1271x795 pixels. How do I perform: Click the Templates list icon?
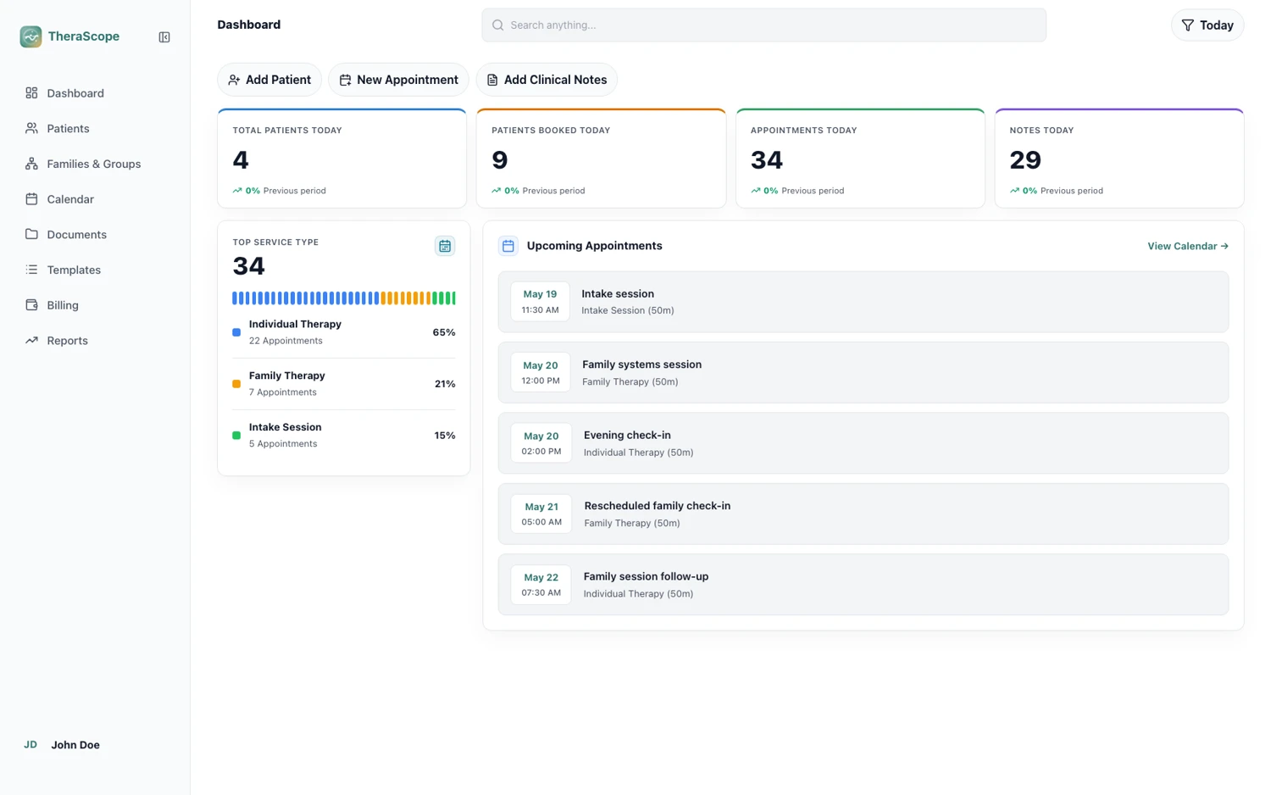pos(31,270)
